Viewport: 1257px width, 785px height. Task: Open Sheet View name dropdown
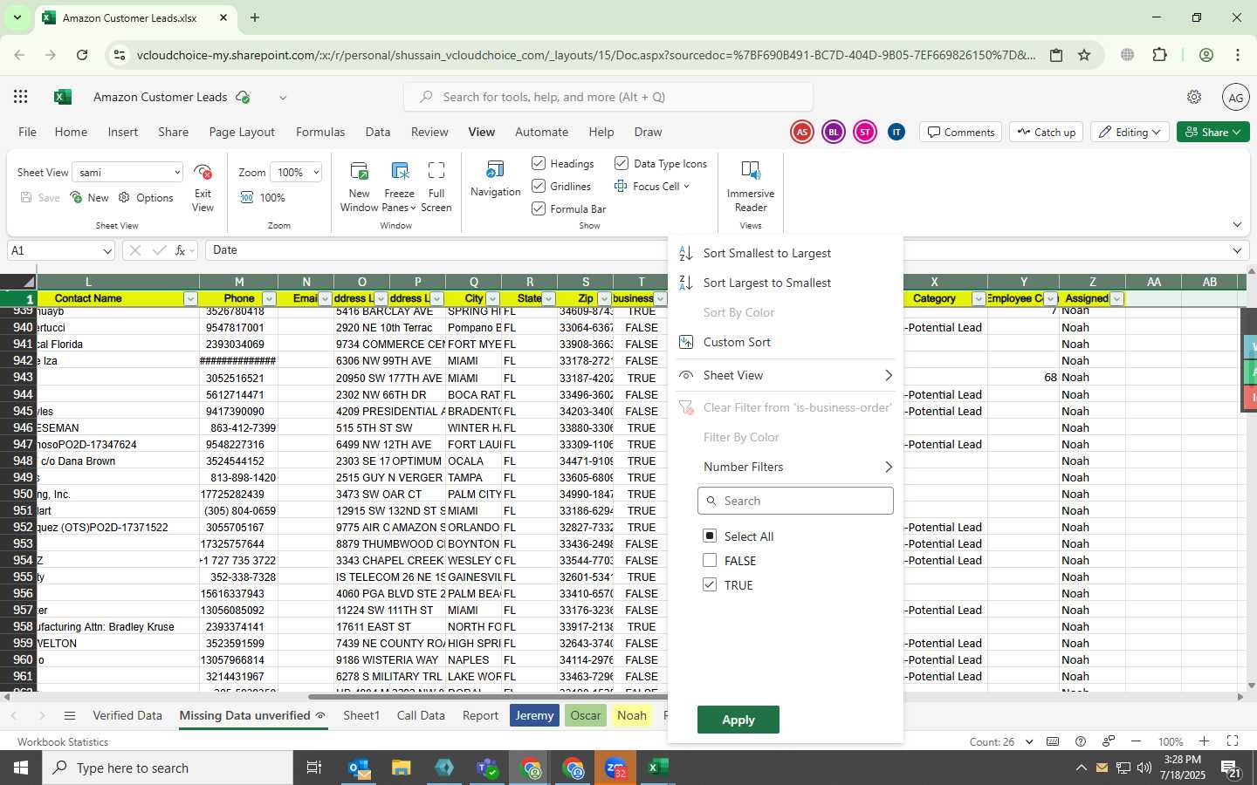pos(176,173)
